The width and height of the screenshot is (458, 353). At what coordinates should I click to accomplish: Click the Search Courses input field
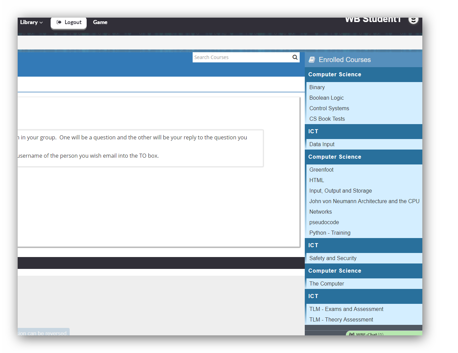pyautogui.click(x=241, y=57)
